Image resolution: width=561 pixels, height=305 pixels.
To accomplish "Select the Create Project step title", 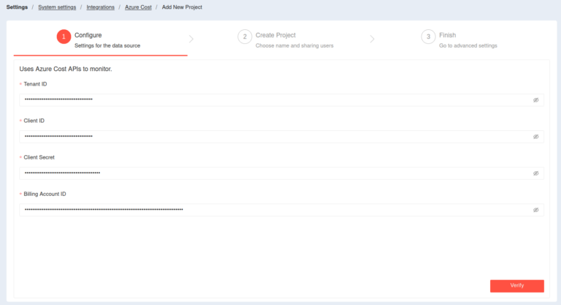I will pos(275,34).
